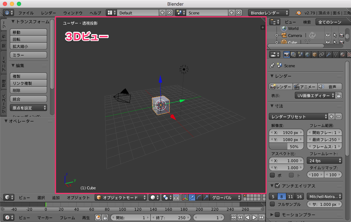Open the Mesh Data properties triangle icon
This screenshot has width=351, height=222.
pyautogui.click(x=335, y=55)
